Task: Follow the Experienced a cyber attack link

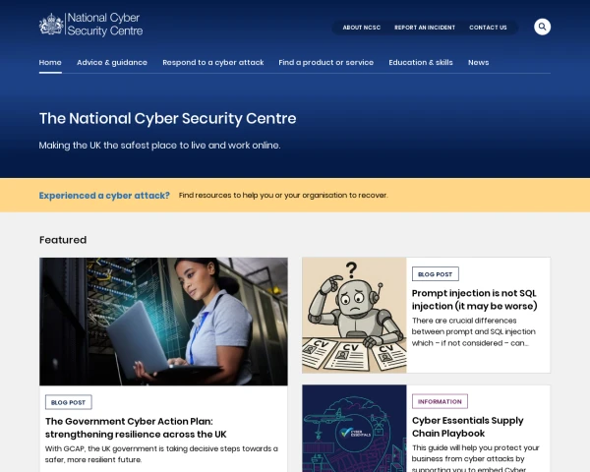Action: [104, 196]
